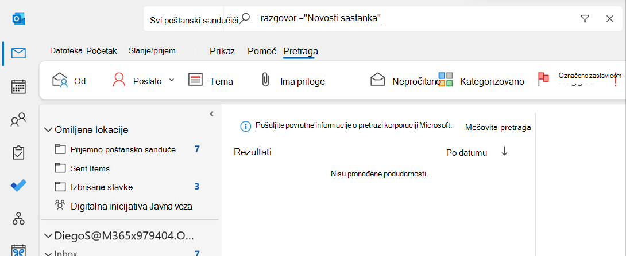Open the Mail view in sidebar
626x256 pixels.
pyautogui.click(x=18, y=53)
